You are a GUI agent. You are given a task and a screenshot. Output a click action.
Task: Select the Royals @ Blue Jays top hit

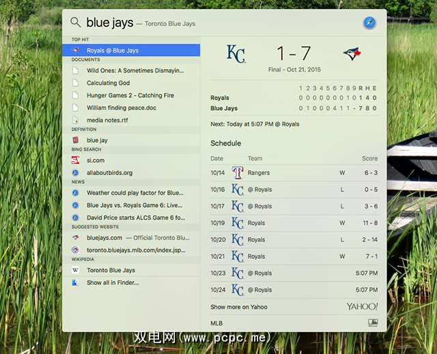click(113, 51)
